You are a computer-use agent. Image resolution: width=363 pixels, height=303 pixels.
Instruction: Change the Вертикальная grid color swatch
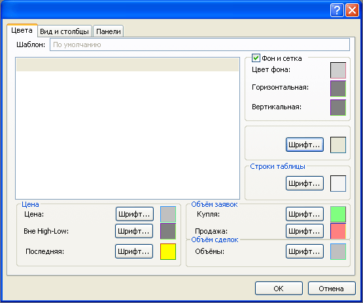click(338, 107)
